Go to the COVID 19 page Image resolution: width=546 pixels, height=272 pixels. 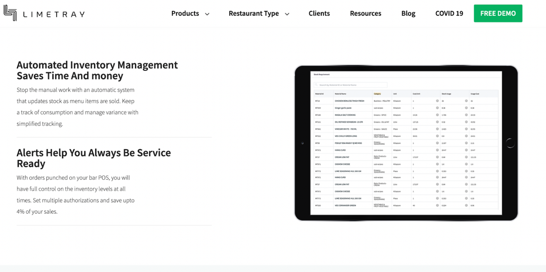click(x=449, y=13)
